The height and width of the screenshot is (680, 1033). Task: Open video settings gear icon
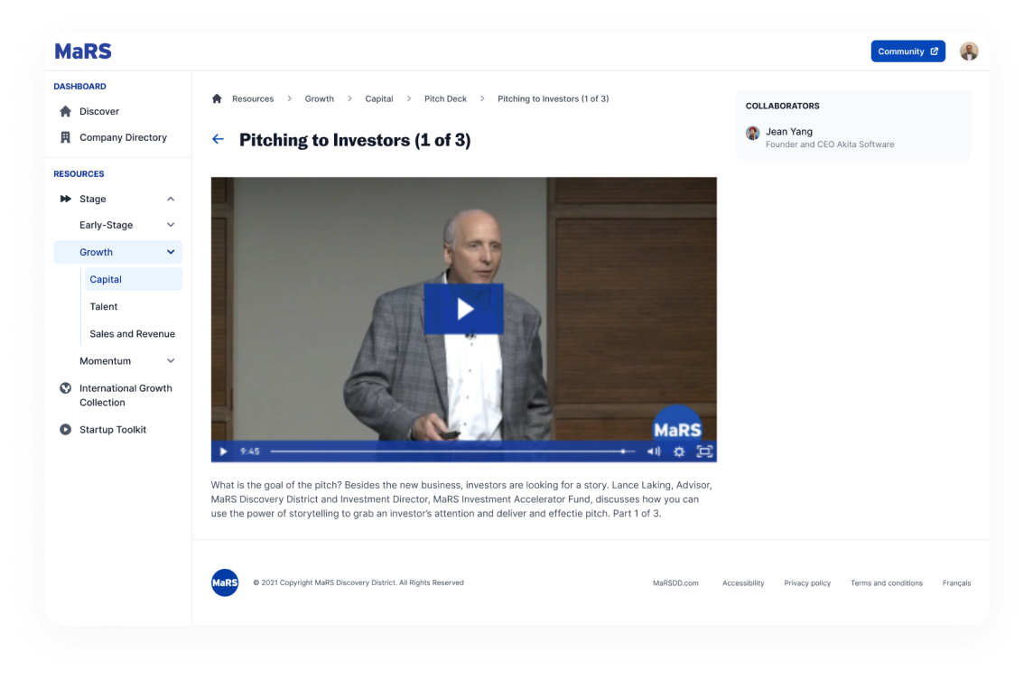(679, 452)
